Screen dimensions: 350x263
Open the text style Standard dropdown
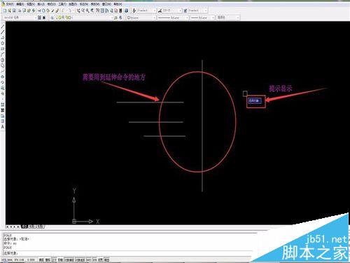tap(146, 11)
